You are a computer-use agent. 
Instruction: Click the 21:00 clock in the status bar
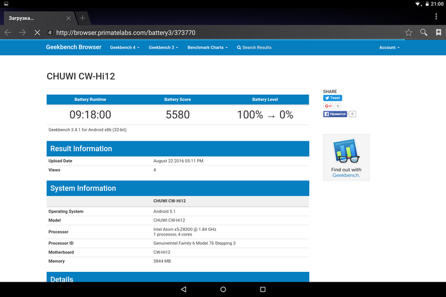437,4
